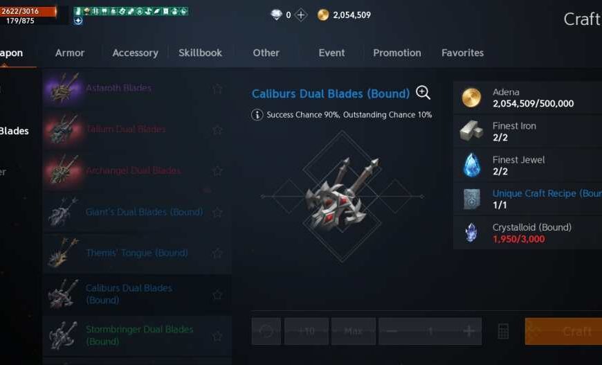
Task: Decrease craft quantity with minus stepper
Action: [x=392, y=331]
